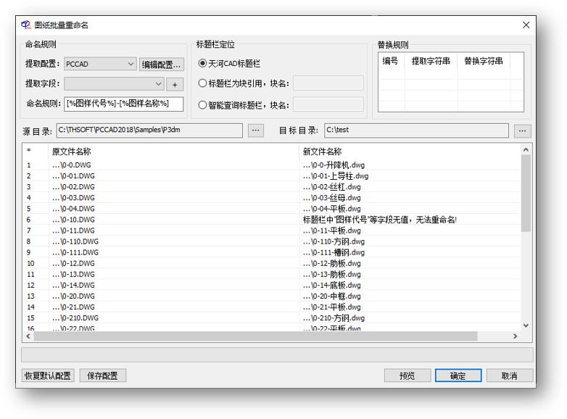Select row 14 file …\0-21.DWG
This screenshot has height=419, width=567.
[x=73, y=307]
